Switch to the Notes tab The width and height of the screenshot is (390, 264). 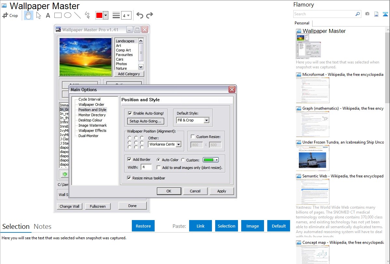(x=43, y=227)
